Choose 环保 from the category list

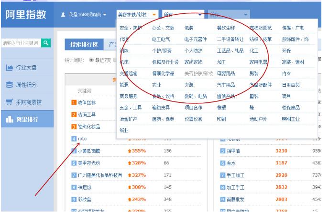[286, 51]
